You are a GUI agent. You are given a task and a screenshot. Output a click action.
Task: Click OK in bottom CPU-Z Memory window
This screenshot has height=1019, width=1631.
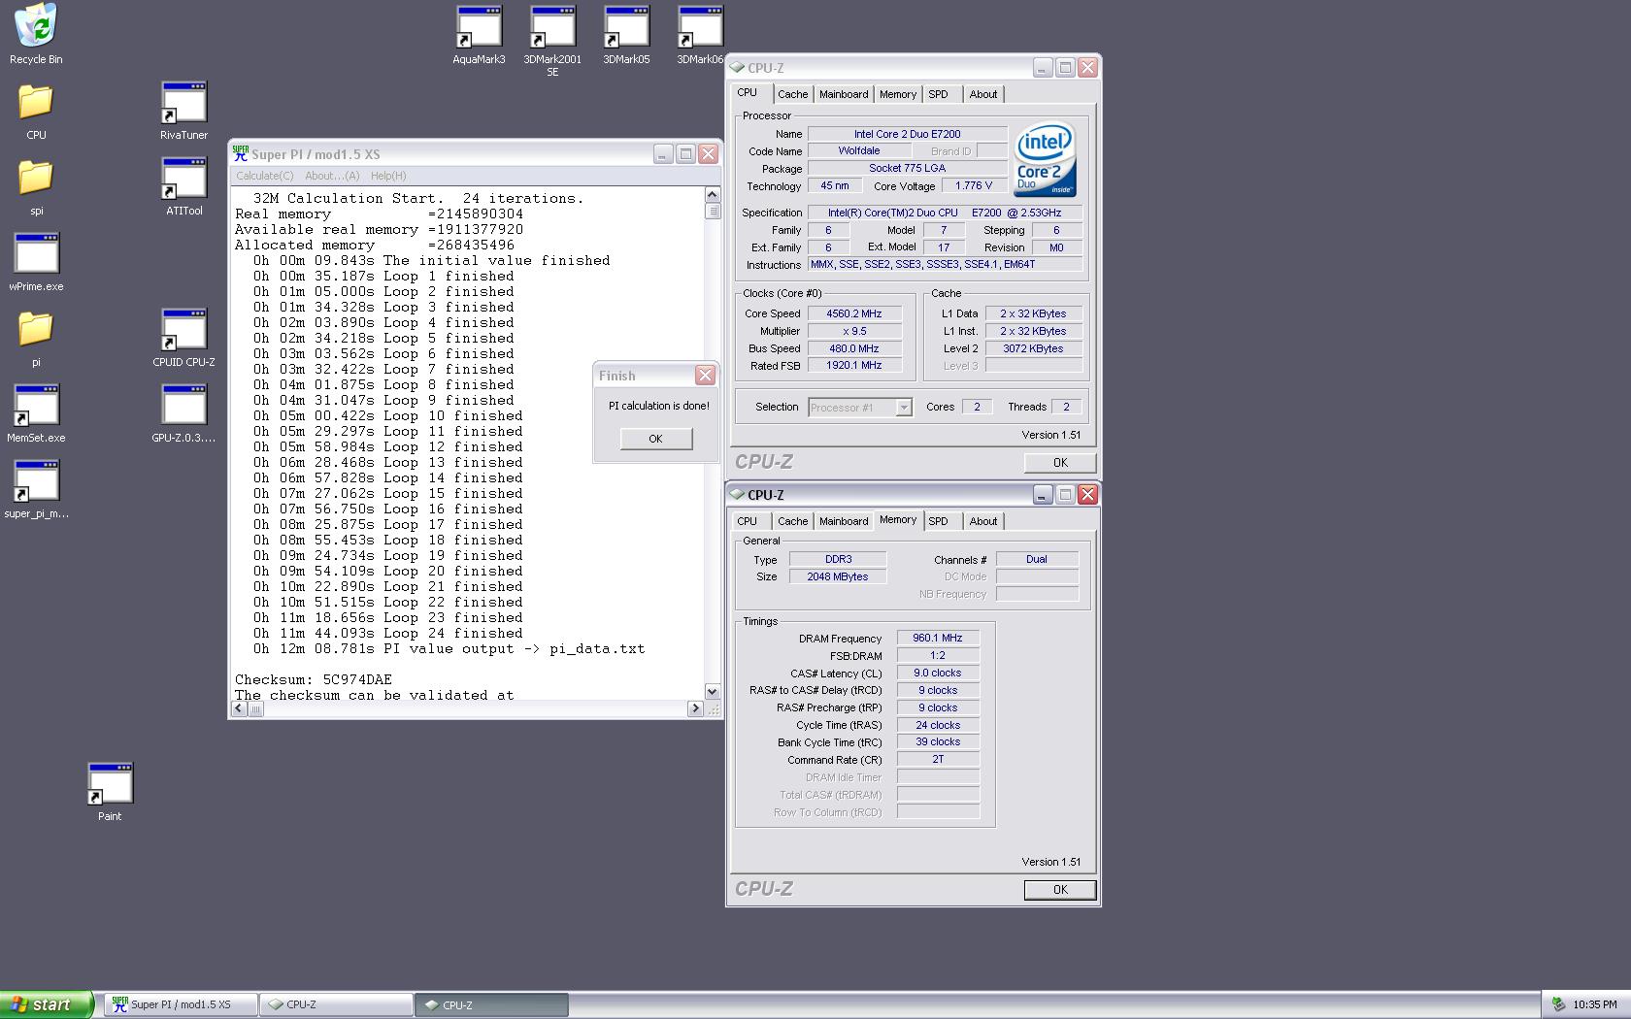(1060, 890)
